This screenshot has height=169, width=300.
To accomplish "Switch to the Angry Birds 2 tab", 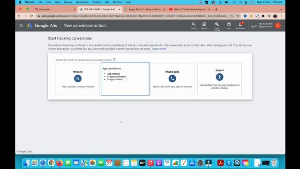I will 145,9.
